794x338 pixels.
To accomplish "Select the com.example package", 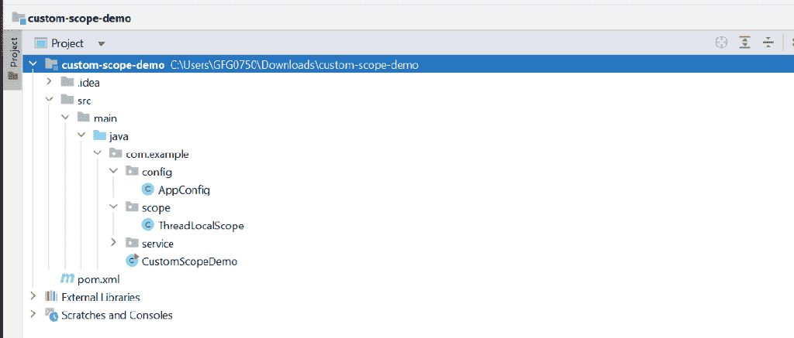I will [x=157, y=154].
